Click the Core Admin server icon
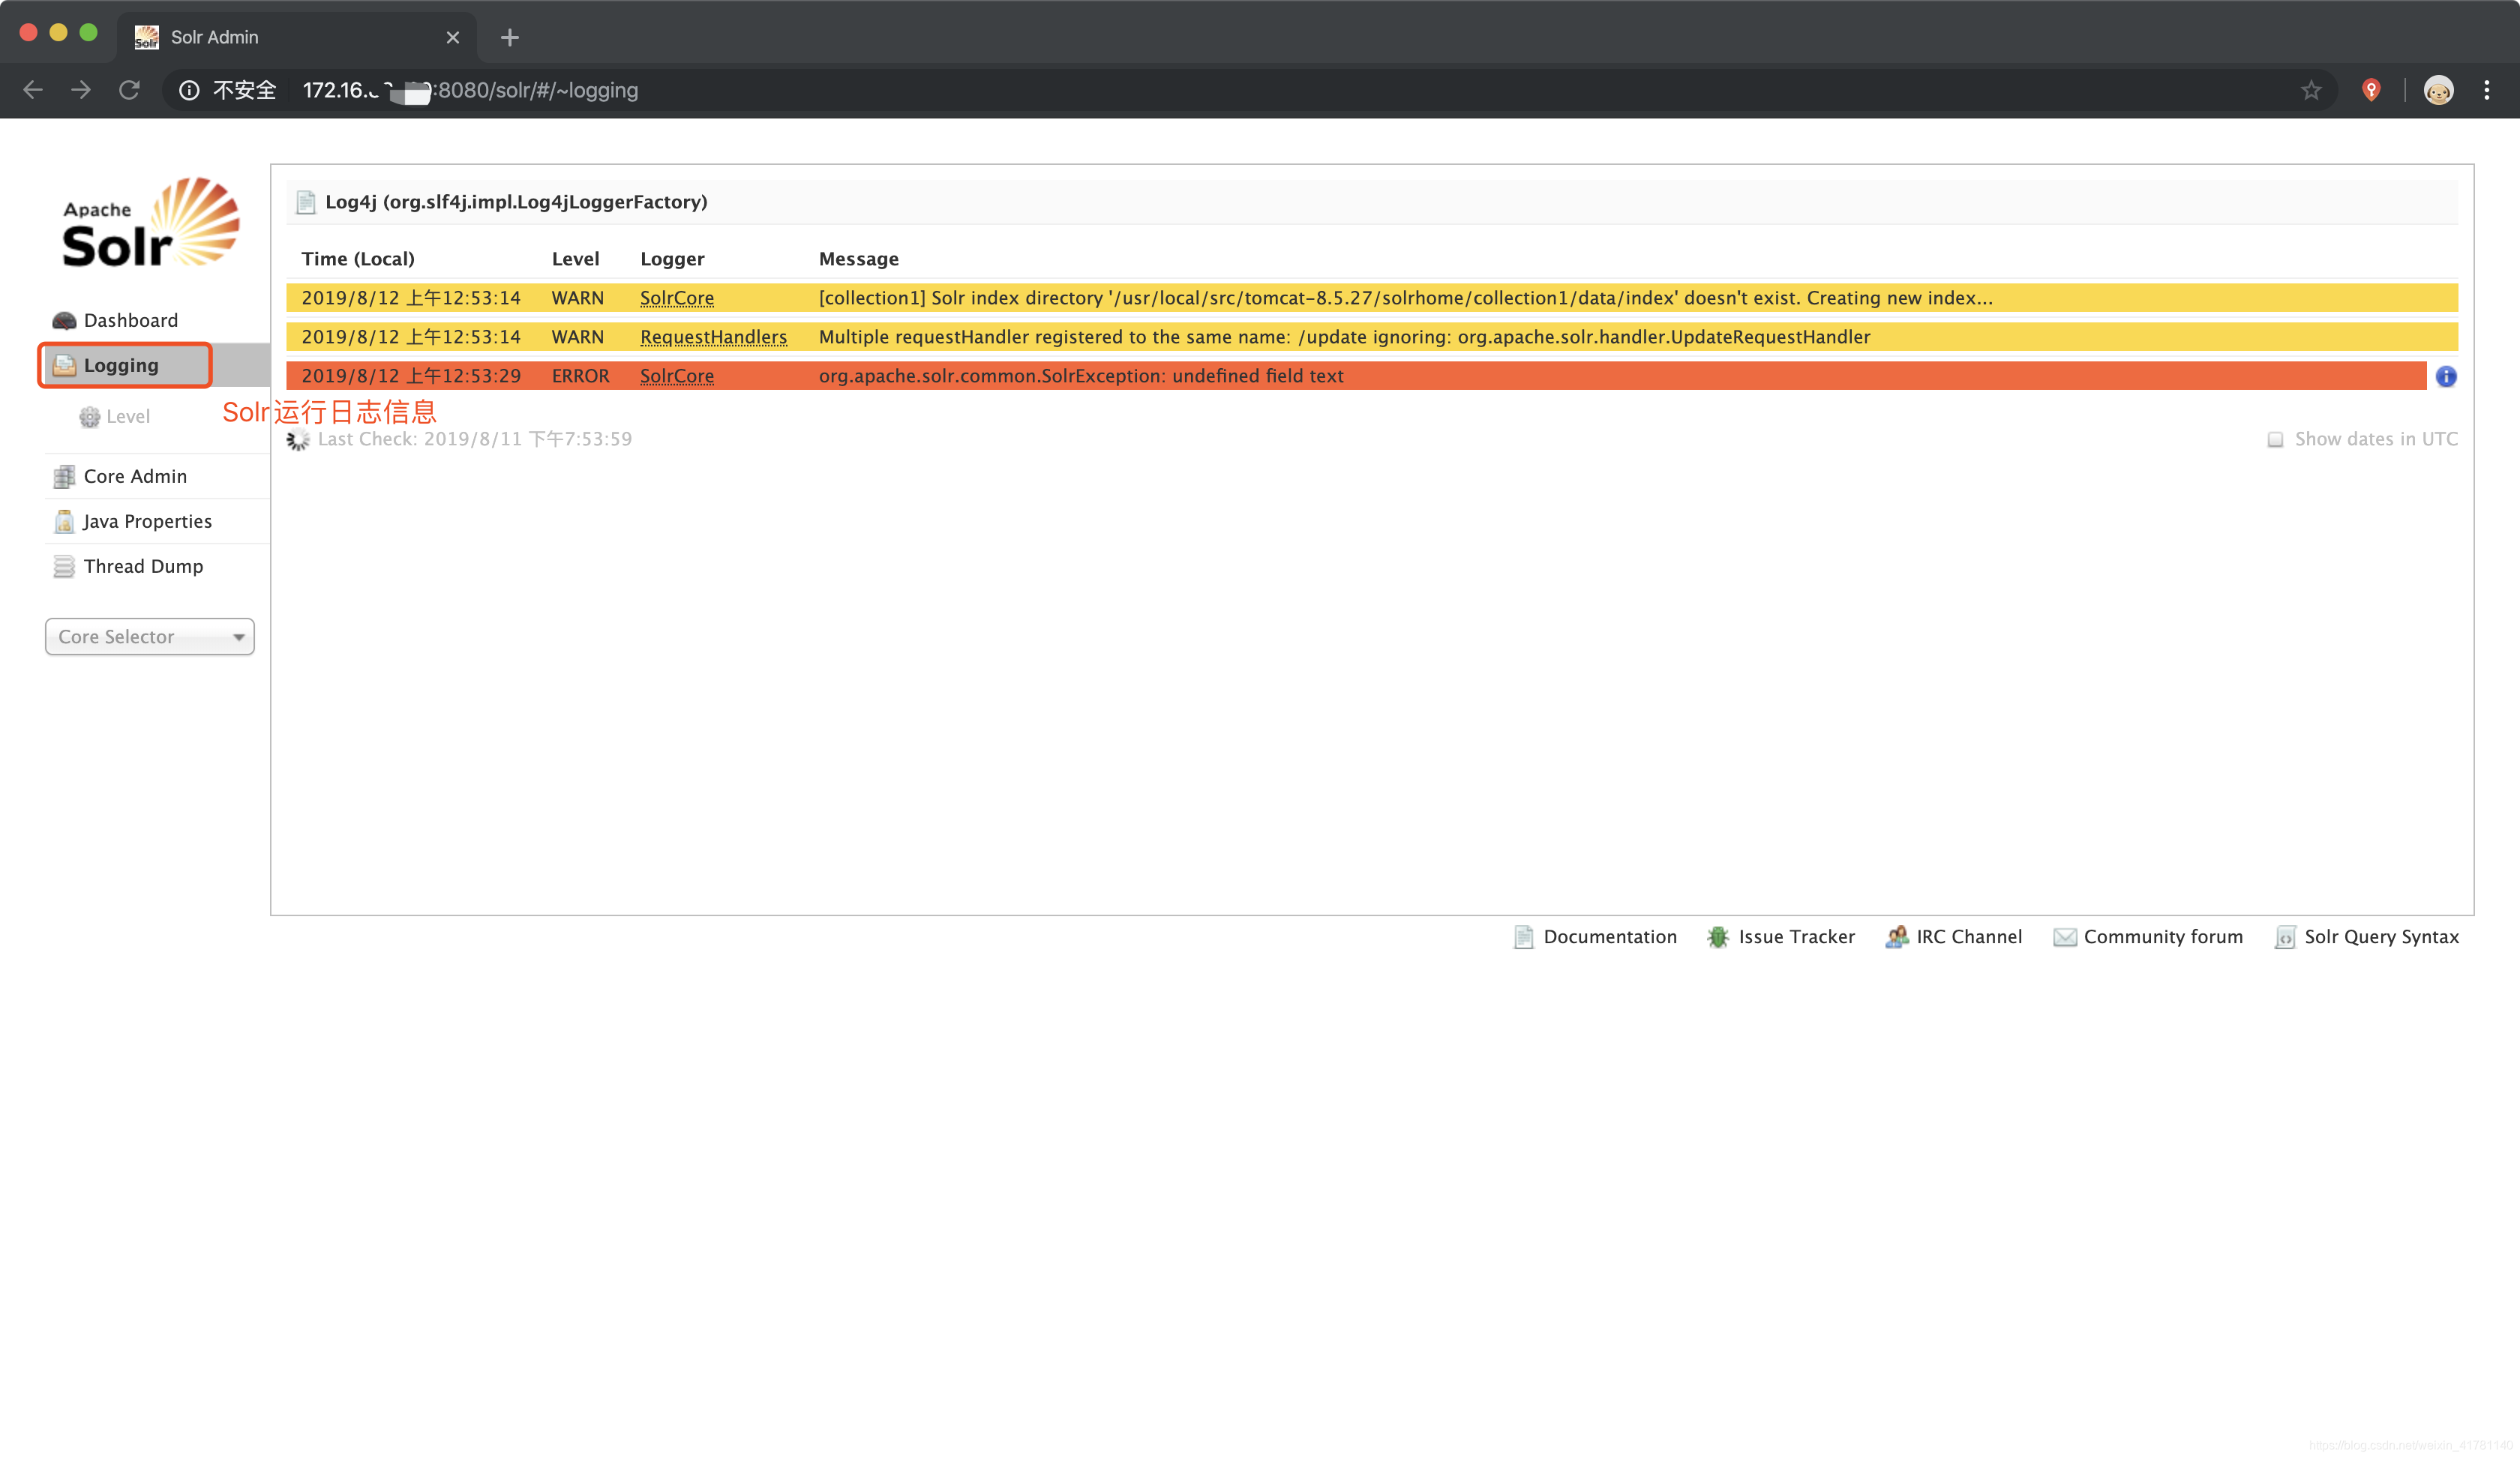 [x=64, y=477]
